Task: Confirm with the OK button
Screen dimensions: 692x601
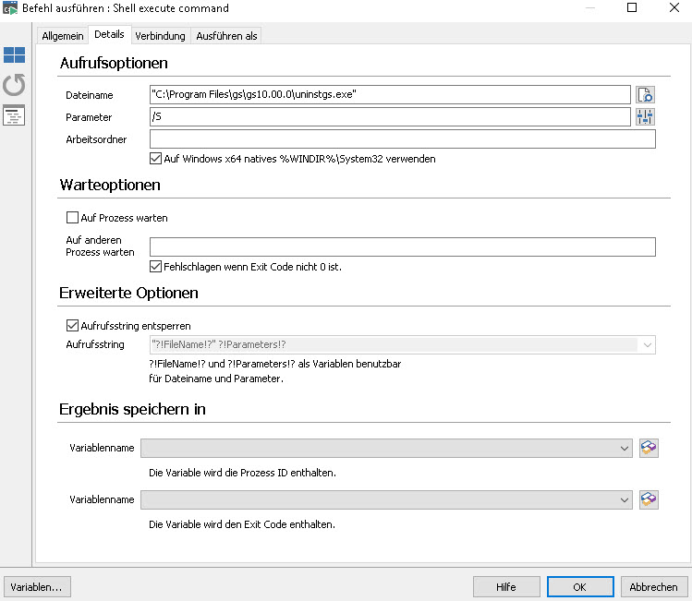Action: click(580, 587)
